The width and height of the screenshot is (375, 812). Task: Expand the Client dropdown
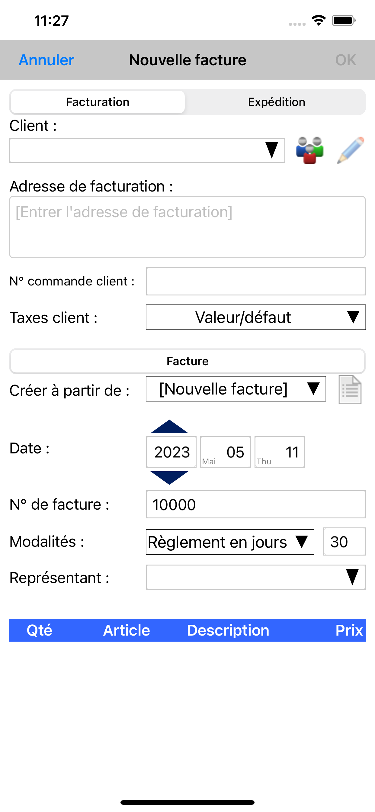tap(147, 150)
